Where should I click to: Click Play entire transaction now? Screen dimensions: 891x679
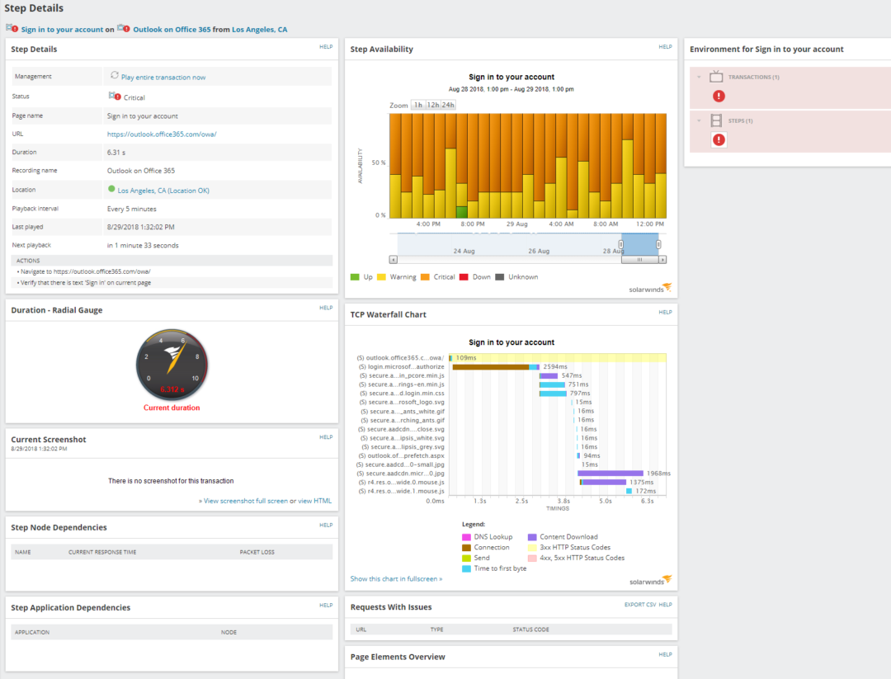(163, 78)
